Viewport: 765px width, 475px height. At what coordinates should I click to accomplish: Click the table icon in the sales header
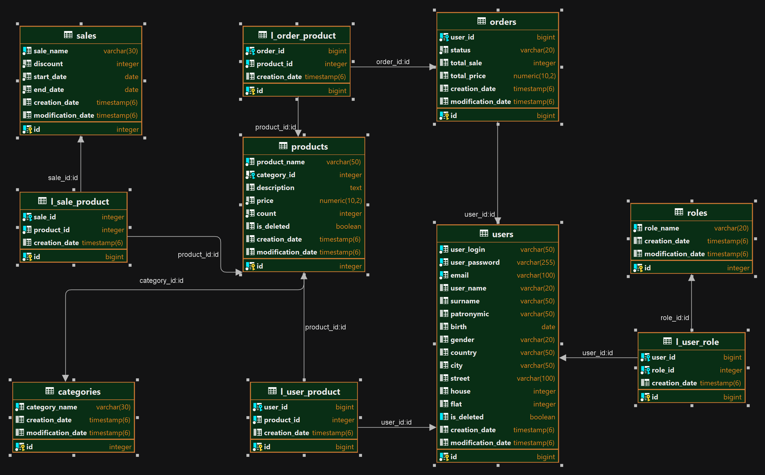click(x=68, y=35)
